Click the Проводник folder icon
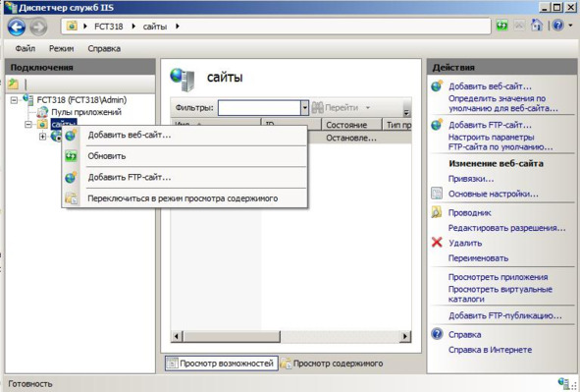The height and width of the screenshot is (392, 580). coord(437,212)
